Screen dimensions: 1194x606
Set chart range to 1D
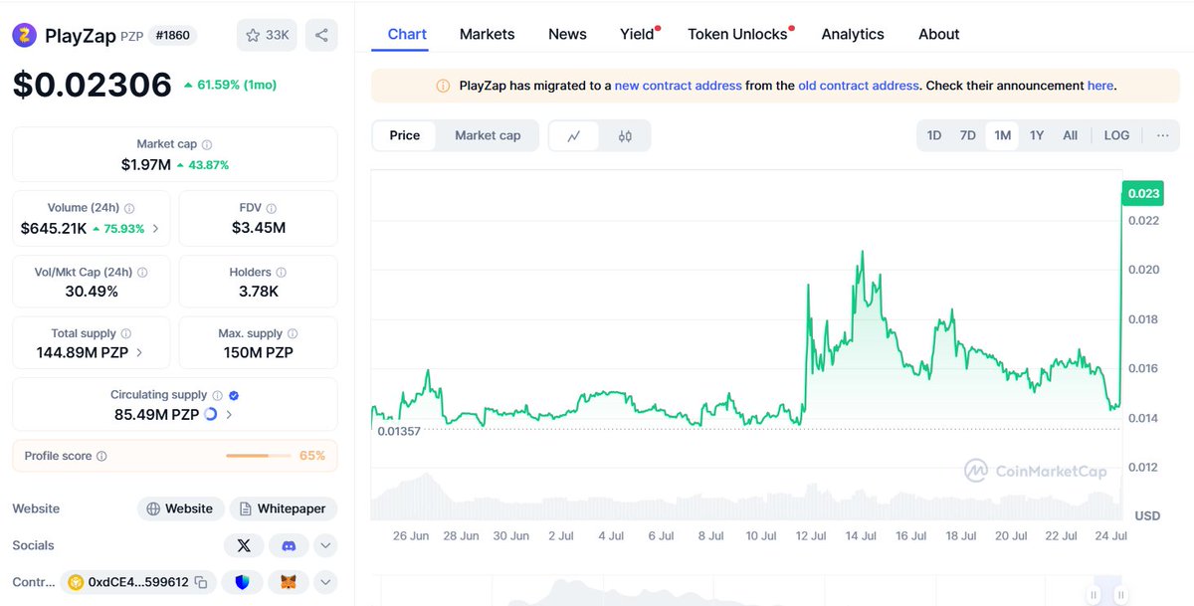click(x=934, y=135)
